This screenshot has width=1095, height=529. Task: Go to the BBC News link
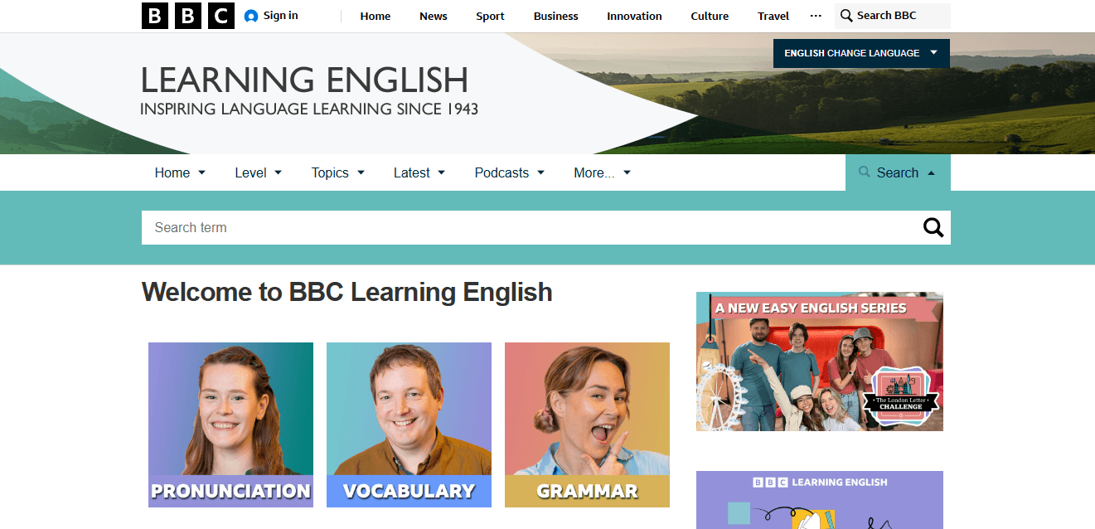[x=434, y=16]
